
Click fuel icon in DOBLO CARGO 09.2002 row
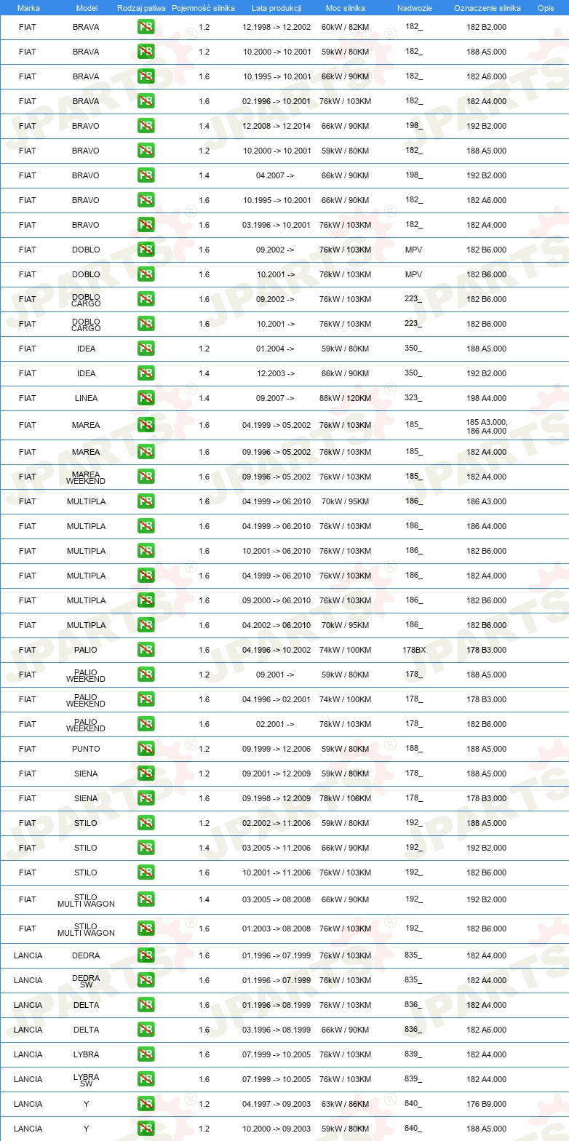[x=146, y=299]
